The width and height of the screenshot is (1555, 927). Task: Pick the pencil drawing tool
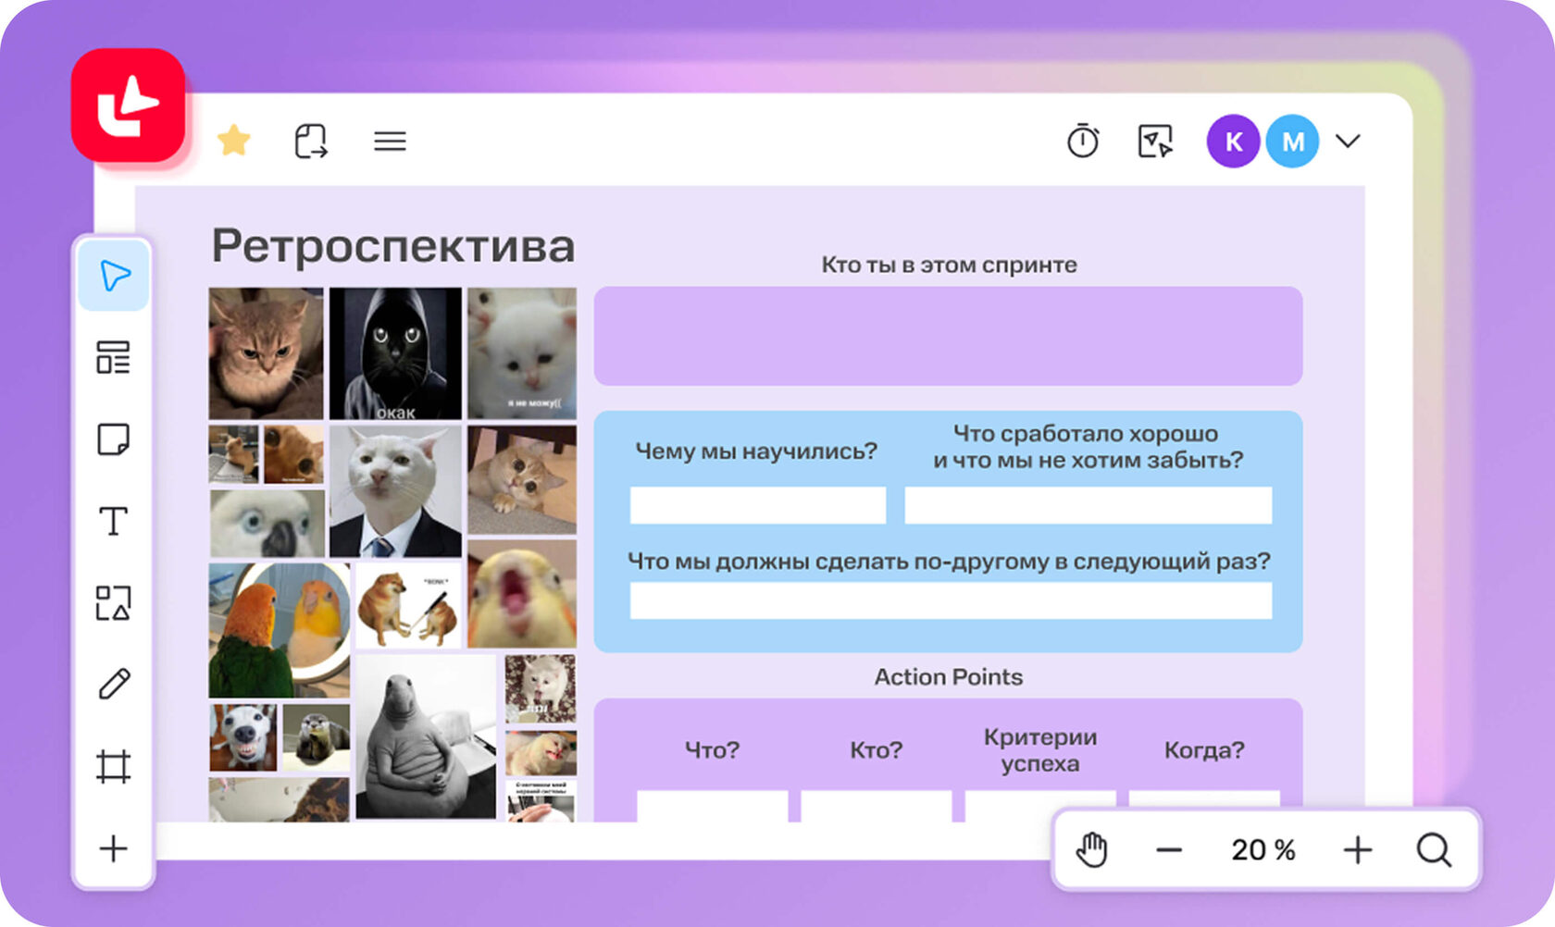pyautogui.click(x=113, y=684)
